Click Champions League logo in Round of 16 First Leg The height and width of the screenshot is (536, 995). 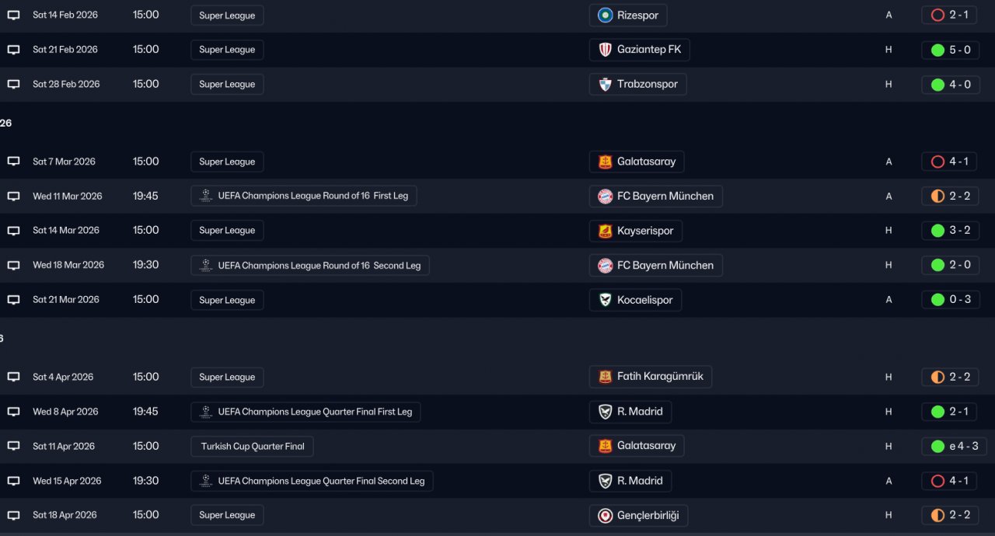(205, 197)
